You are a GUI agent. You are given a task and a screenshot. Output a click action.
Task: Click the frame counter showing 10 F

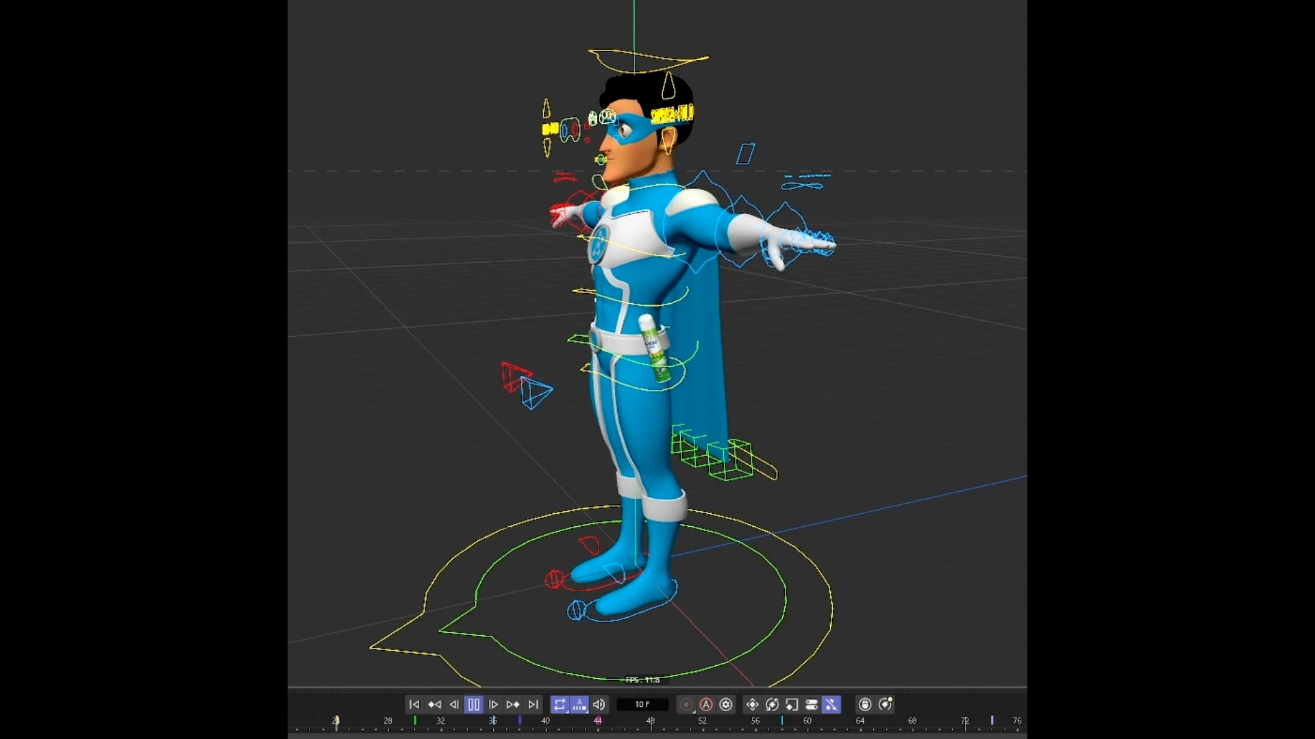pyautogui.click(x=644, y=705)
